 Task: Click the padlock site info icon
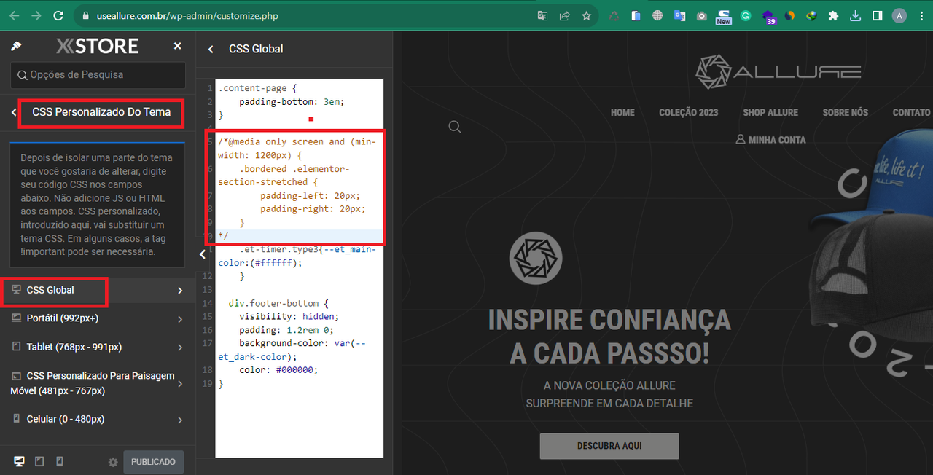click(86, 15)
